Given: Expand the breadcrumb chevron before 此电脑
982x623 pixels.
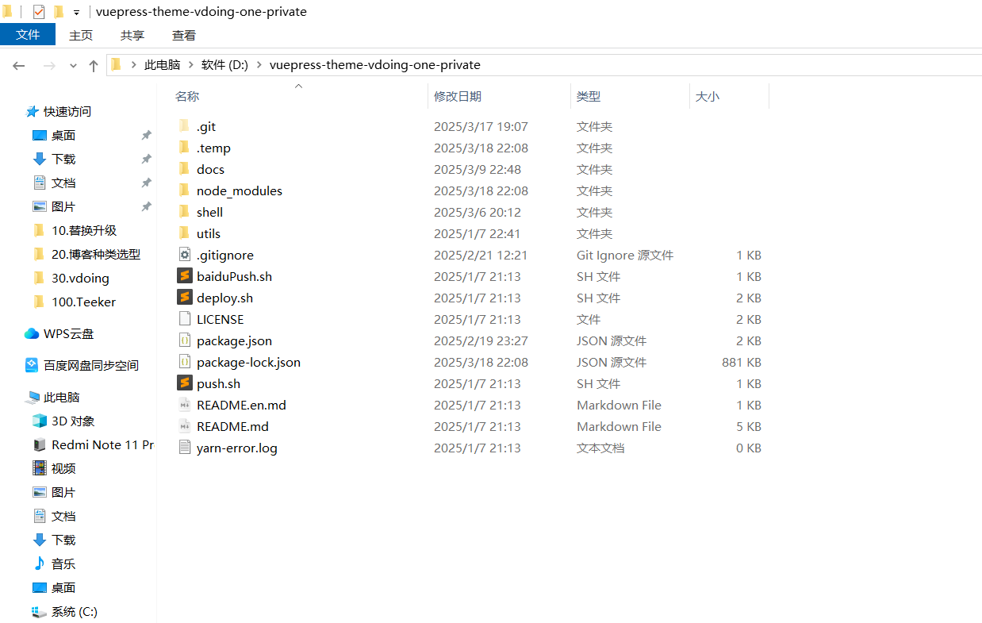Looking at the screenshot, I should click(x=134, y=65).
